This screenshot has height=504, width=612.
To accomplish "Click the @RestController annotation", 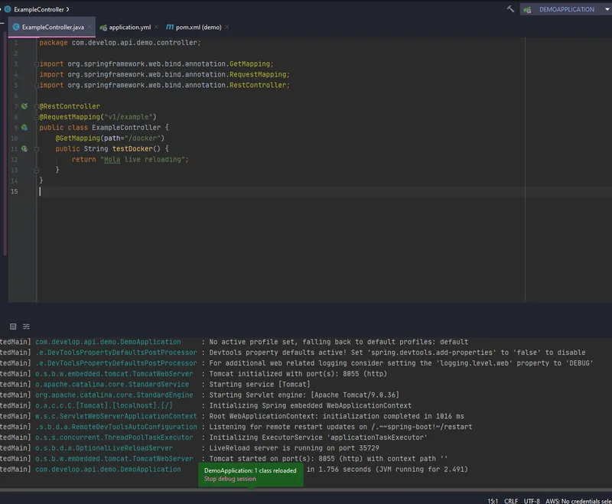I will [x=70, y=106].
